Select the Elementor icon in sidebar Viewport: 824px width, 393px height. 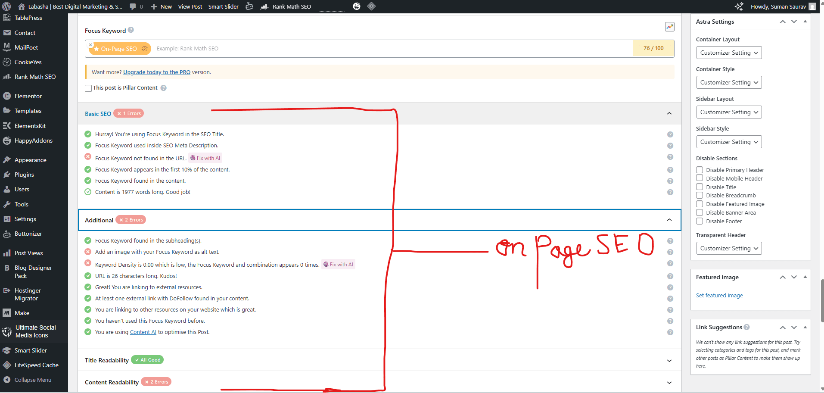click(x=7, y=96)
